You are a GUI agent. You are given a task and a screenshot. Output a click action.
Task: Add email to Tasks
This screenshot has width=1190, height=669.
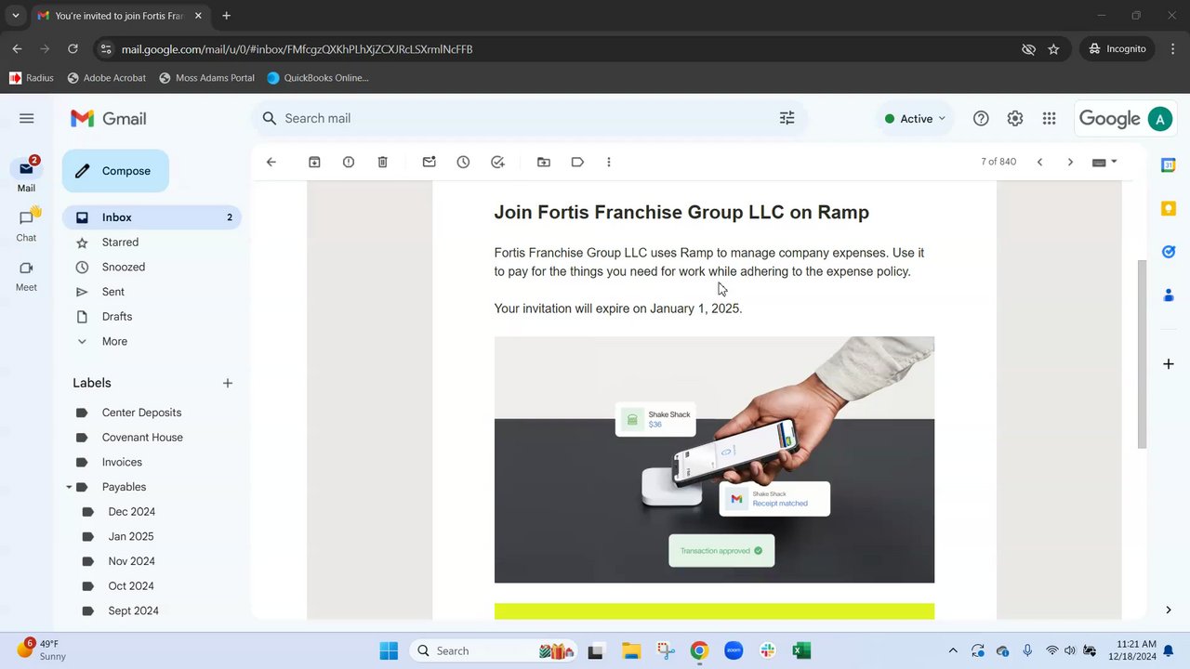pyautogui.click(x=497, y=162)
